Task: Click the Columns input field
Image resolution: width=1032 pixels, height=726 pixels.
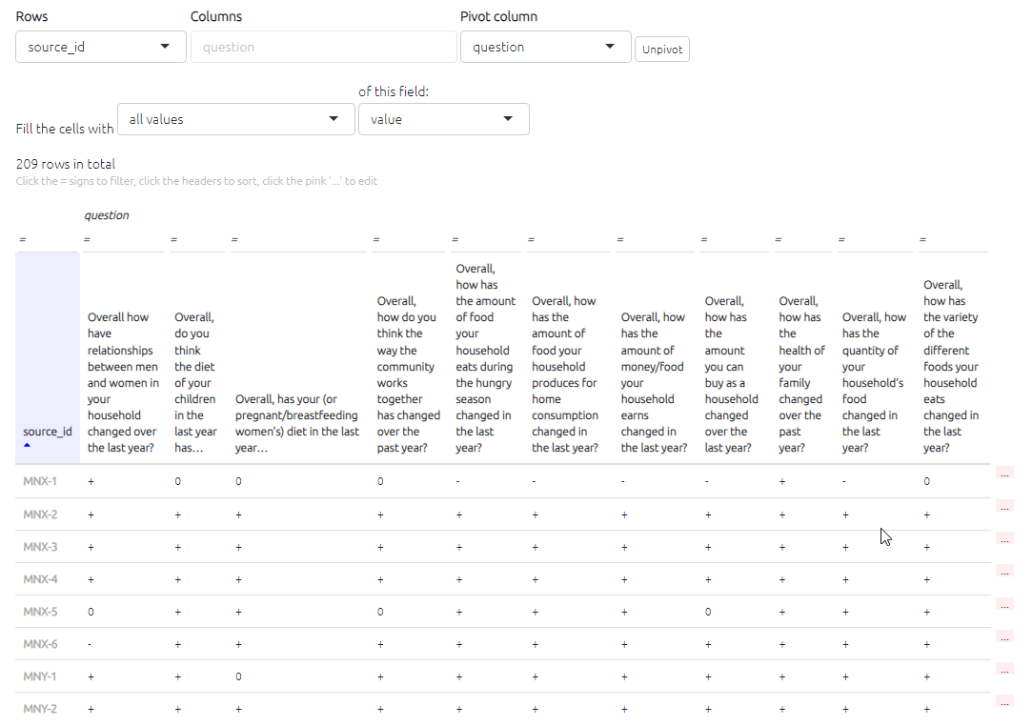Action: 323,47
